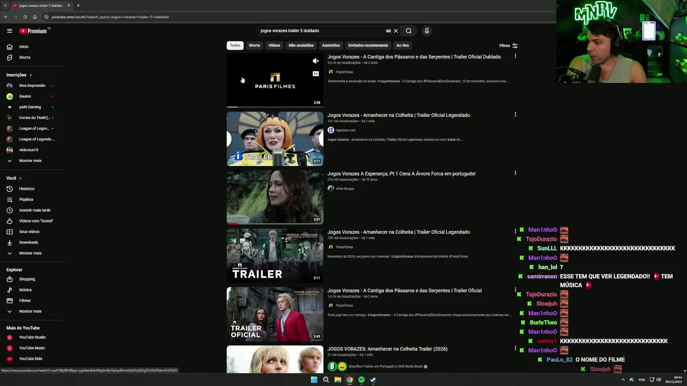
Task: Clear the search box with the X
Action: tap(396, 31)
